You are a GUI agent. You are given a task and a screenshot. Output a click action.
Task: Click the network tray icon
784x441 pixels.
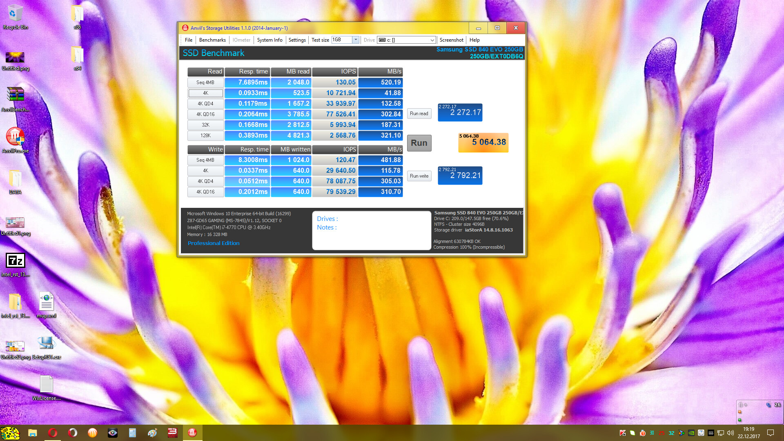click(721, 433)
